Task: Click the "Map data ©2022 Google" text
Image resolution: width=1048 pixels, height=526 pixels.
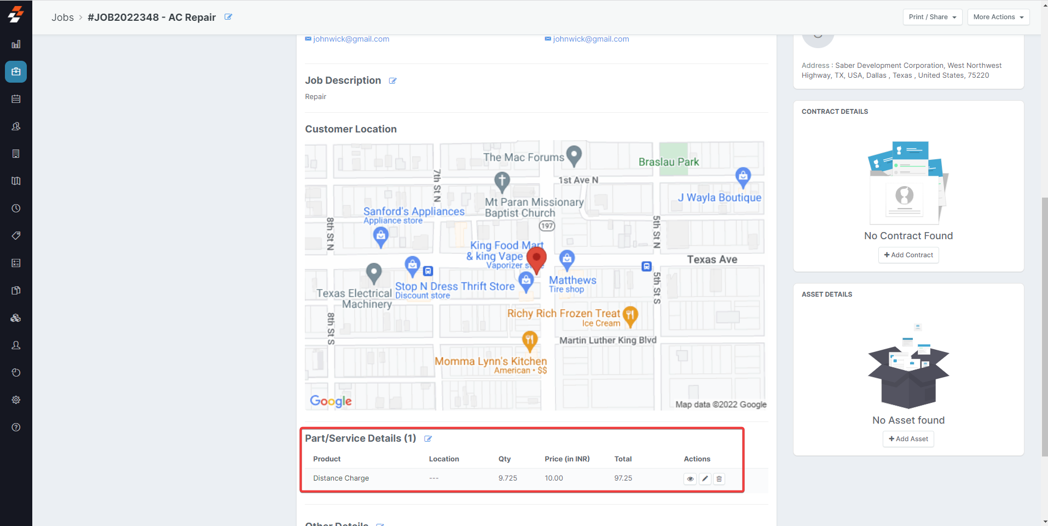Action: click(721, 404)
